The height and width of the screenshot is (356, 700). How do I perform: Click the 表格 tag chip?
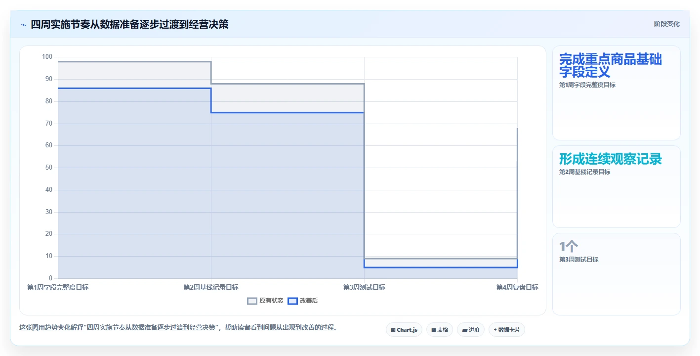point(440,330)
